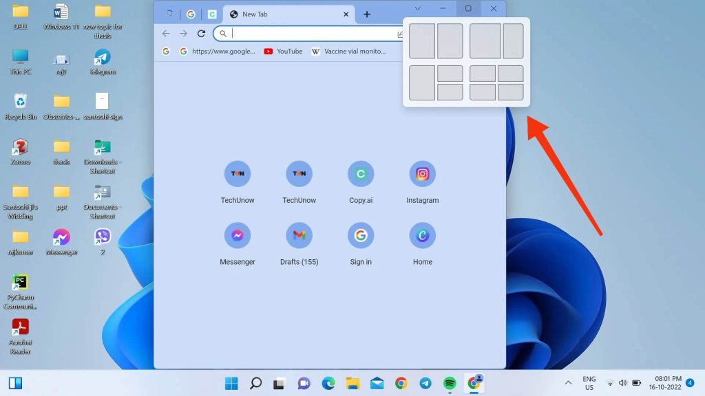Switch to the New Tab tab
The height and width of the screenshot is (396, 705).
(x=289, y=14)
